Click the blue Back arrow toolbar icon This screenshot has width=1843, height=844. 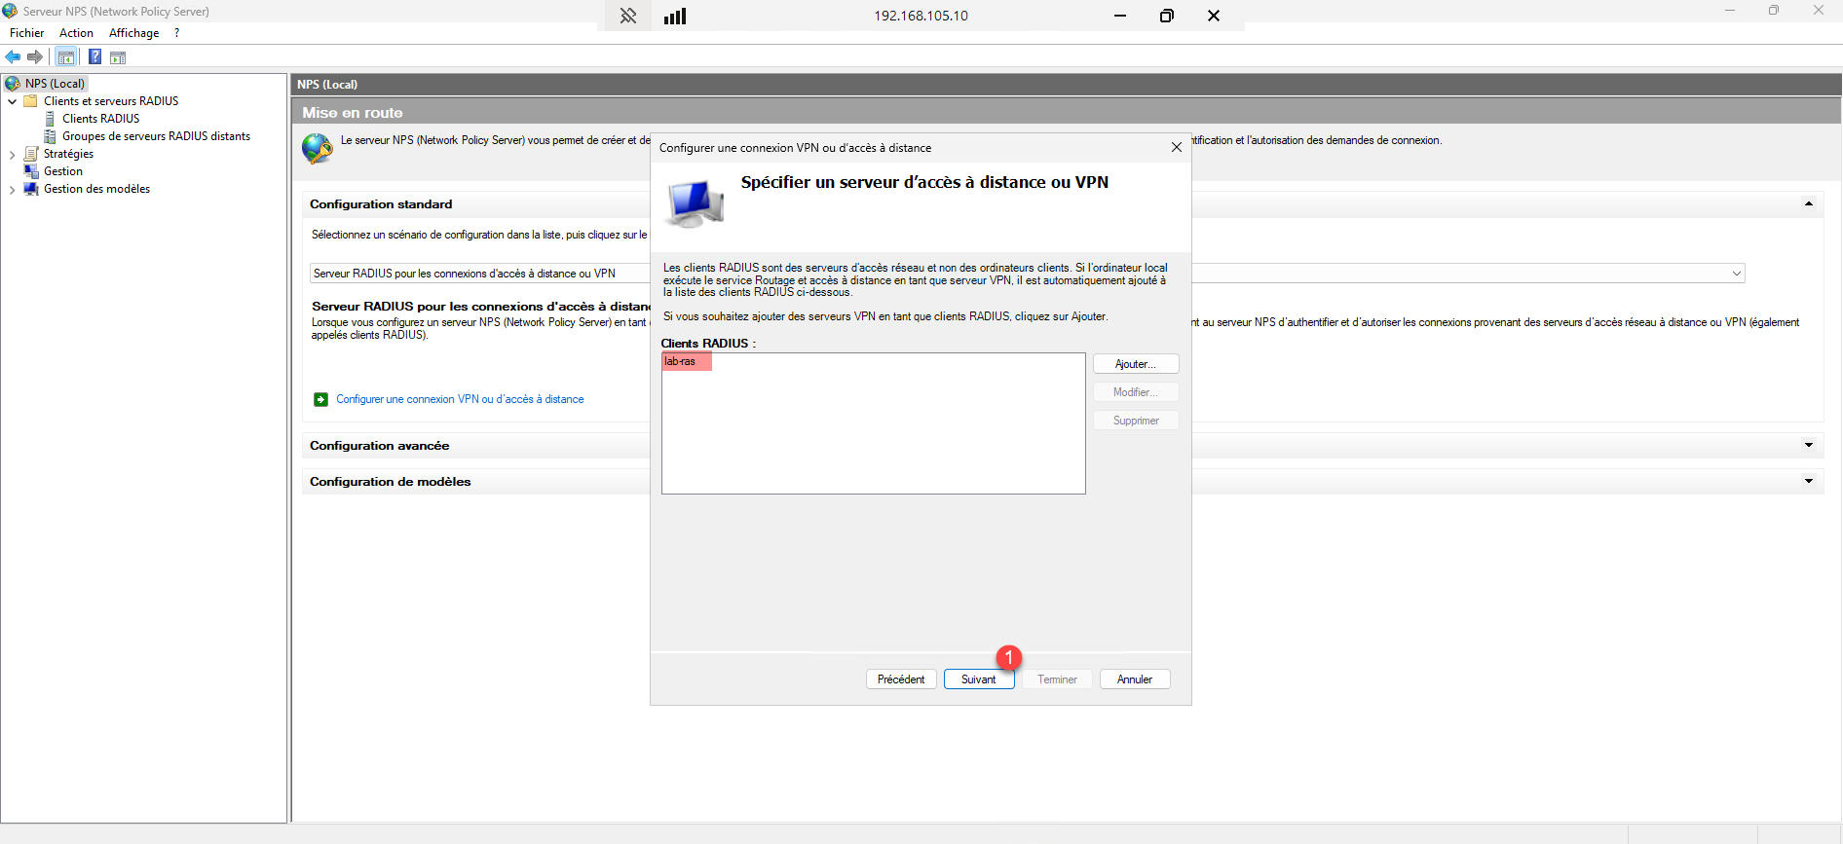tap(14, 57)
